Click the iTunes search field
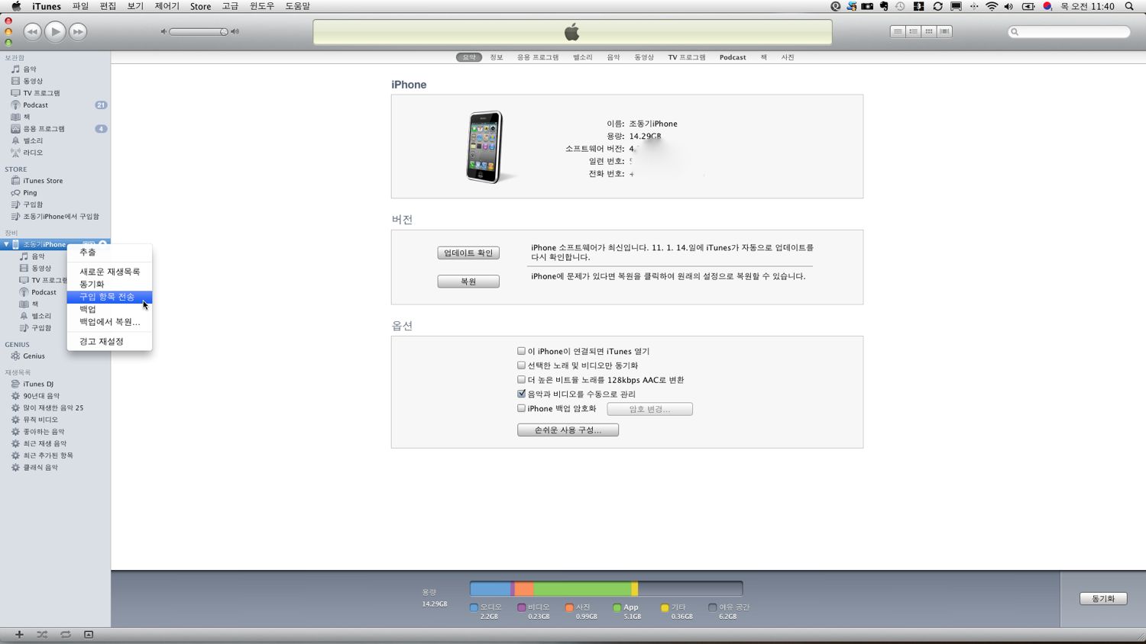Viewport: 1146px width, 644px height. coord(1070,31)
